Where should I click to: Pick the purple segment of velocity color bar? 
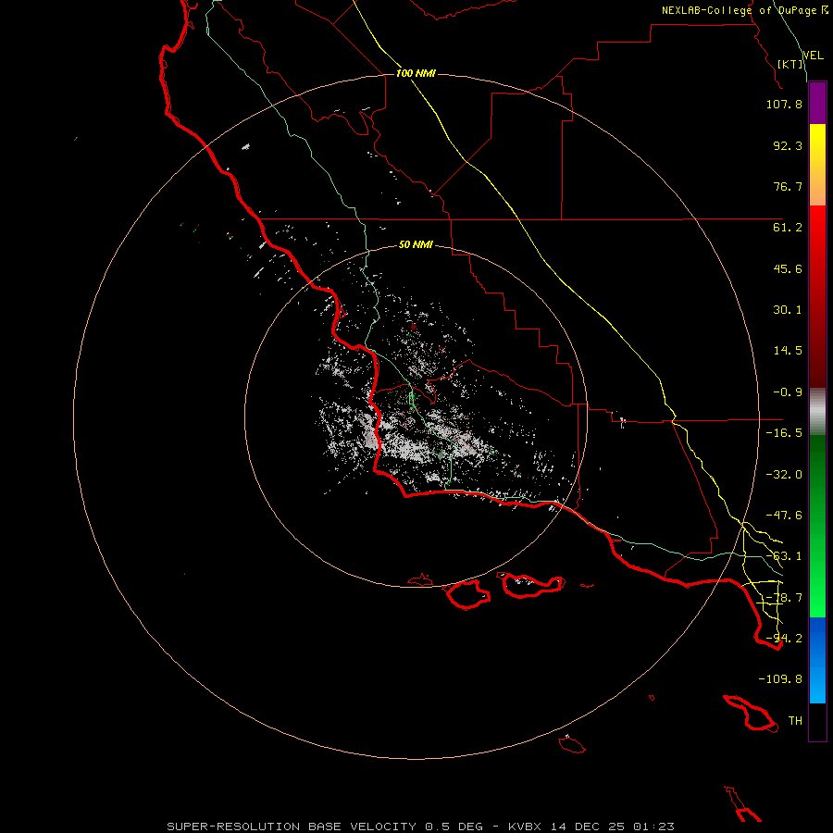pyautogui.click(x=817, y=103)
